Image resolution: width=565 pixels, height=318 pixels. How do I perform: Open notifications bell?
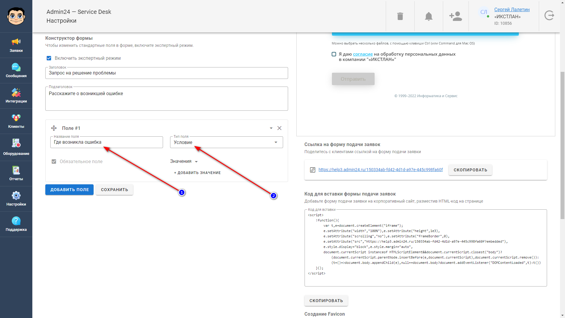(x=429, y=16)
